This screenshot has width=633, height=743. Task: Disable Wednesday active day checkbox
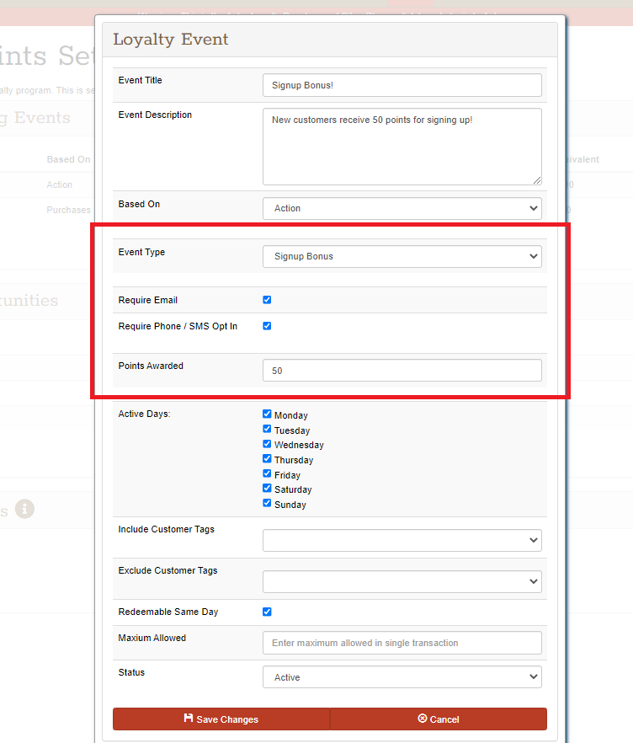pos(267,444)
